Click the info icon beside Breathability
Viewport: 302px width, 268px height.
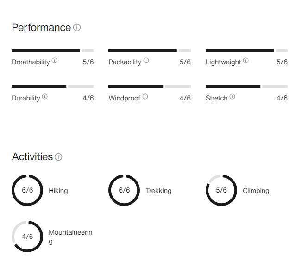(x=55, y=61)
